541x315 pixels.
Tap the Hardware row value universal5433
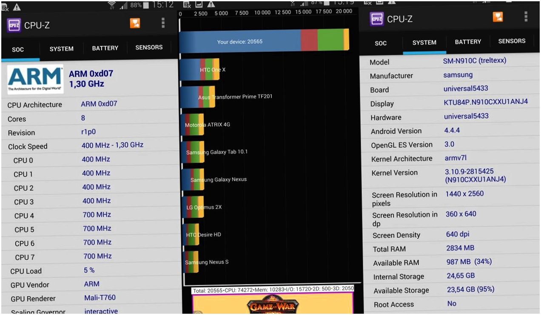(x=466, y=116)
